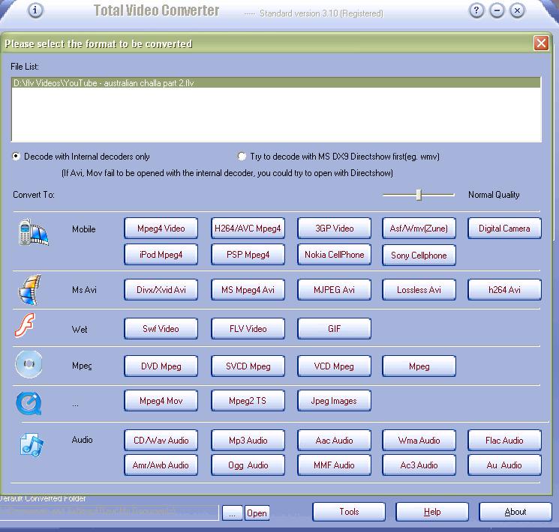Choose DVD Mpeg format
This screenshot has width=559, height=532.
coord(161,366)
